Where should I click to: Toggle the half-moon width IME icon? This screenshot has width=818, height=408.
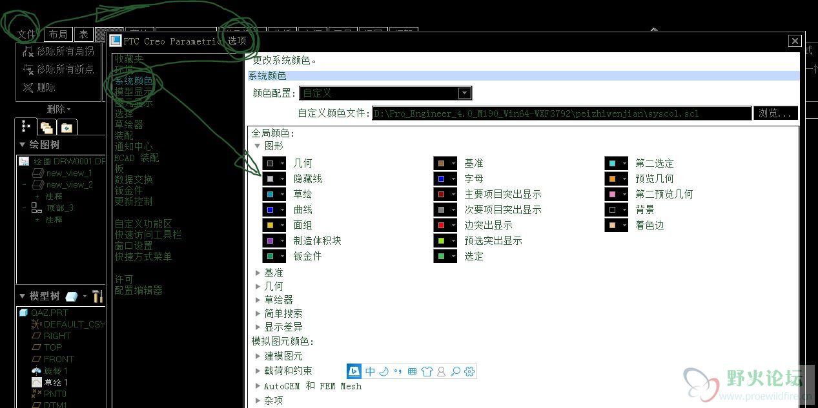pyautogui.click(x=383, y=371)
